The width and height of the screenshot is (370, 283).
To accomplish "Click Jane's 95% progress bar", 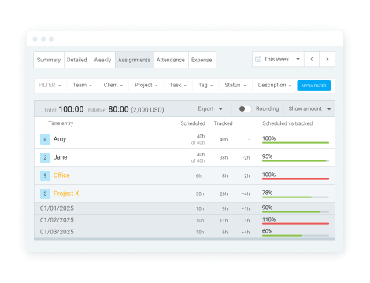I will click(x=295, y=161).
